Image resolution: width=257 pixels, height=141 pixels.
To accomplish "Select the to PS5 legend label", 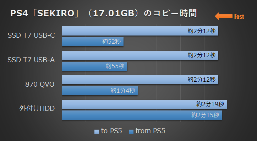I will click(x=111, y=131).
